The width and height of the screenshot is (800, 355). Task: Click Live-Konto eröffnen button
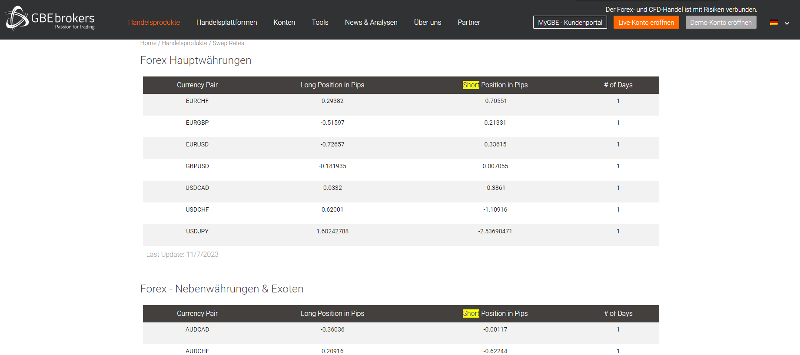tap(646, 22)
